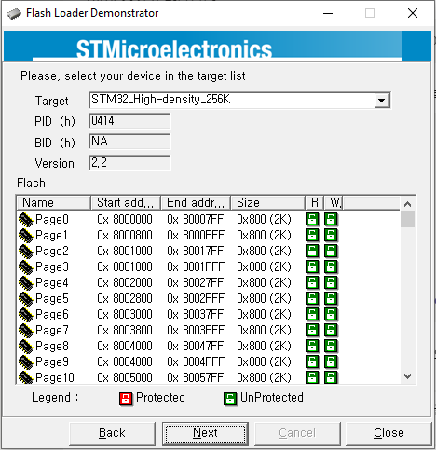Image resolution: width=436 pixels, height=450 pixels.
Task: Click the chip icon next to Page1
Action: click(26, 236)
